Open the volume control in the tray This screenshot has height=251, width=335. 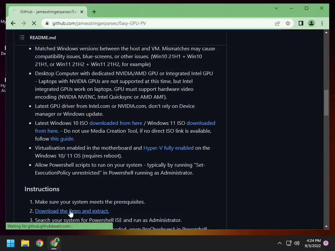[x=297, y=243]
